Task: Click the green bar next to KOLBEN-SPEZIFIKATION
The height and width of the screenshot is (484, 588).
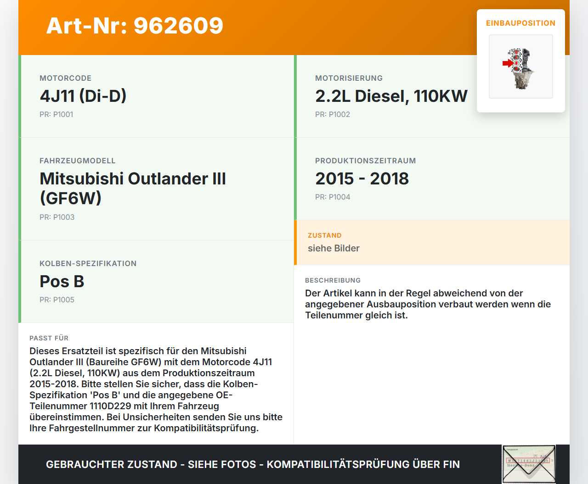Action: tap(19, 281)
